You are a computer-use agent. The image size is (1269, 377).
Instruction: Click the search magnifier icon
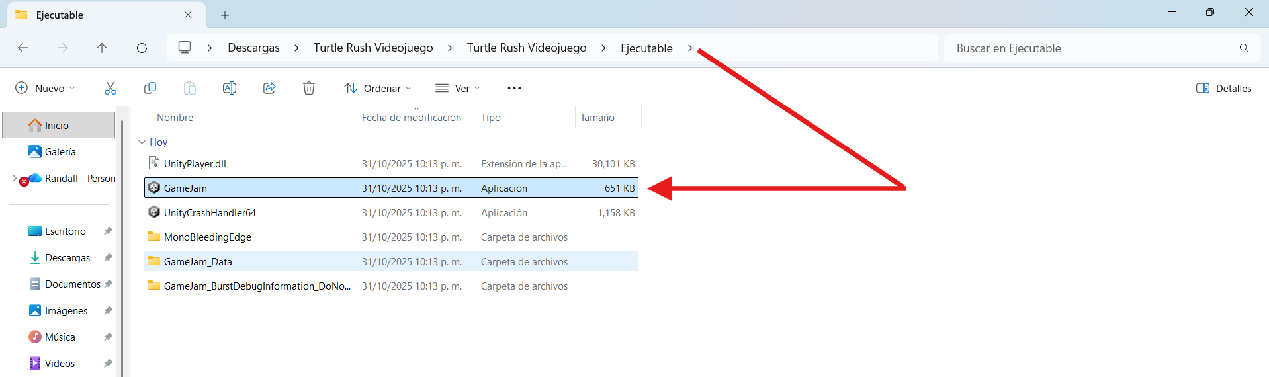[x=1244, y=48]
